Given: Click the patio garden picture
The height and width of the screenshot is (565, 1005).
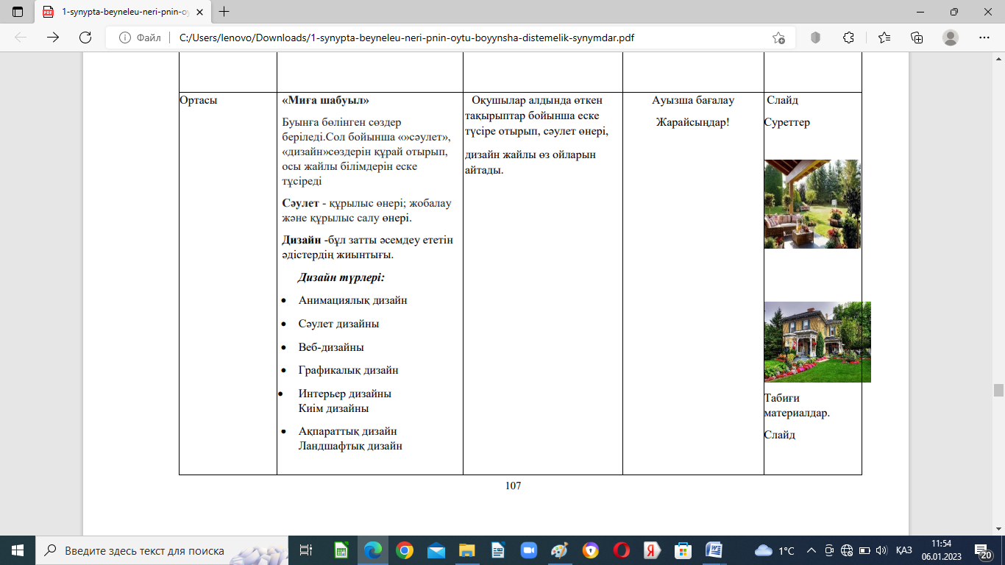Looking at the screenshot, I should click(x=812, y=204).
